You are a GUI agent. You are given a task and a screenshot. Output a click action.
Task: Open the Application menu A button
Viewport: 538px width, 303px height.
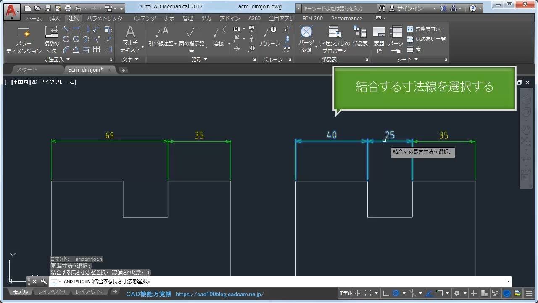coord(12,12)
